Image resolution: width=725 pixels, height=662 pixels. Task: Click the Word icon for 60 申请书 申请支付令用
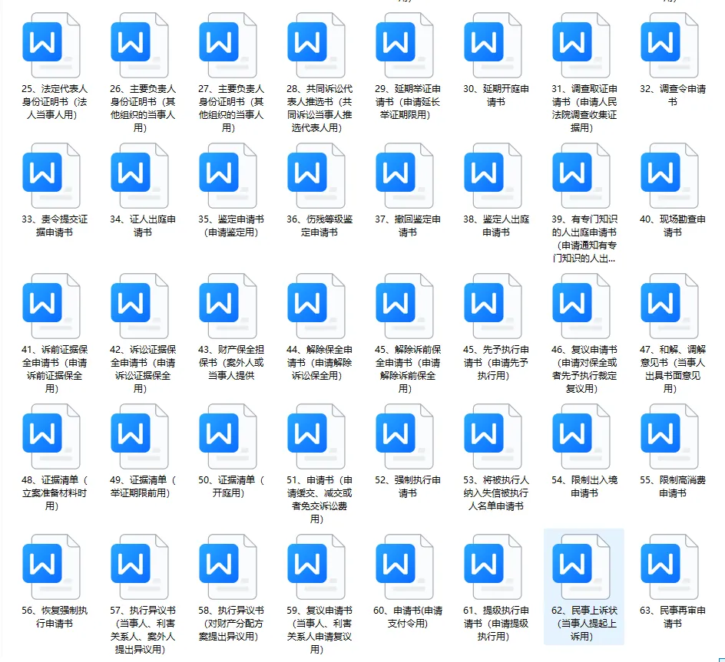click(405, 566)
